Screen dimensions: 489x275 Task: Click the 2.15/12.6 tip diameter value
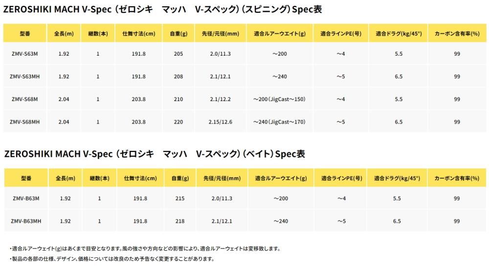pos(220,122)
